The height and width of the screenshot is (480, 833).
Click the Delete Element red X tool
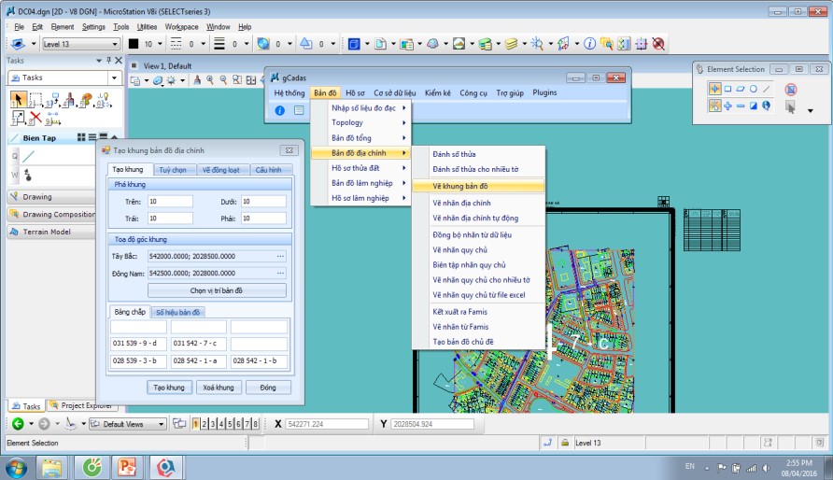tap(36, 119)
